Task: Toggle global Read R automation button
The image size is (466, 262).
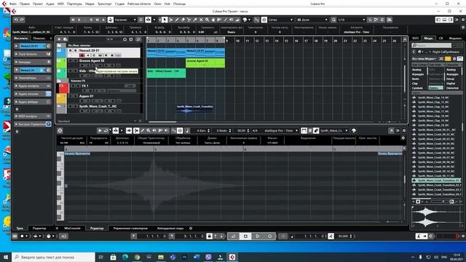Action: (91, 20)
